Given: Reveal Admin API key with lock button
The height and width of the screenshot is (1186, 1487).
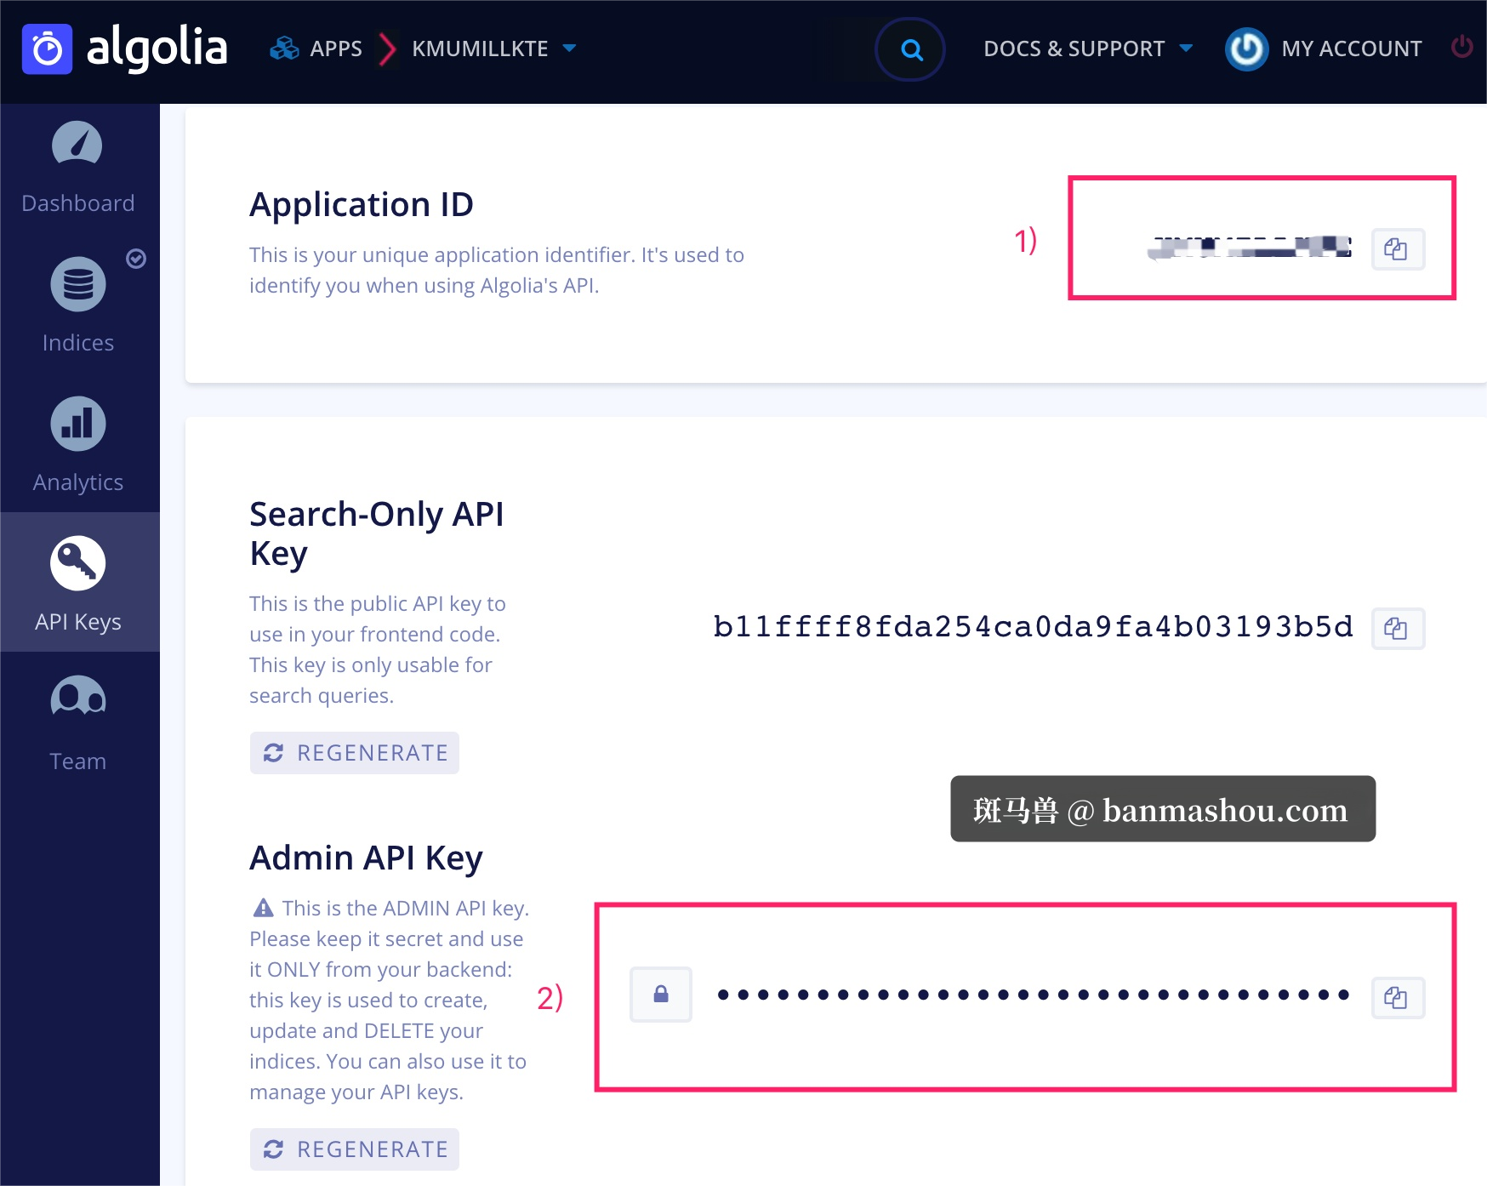Looking at the screenshot, I should (661, 995).
